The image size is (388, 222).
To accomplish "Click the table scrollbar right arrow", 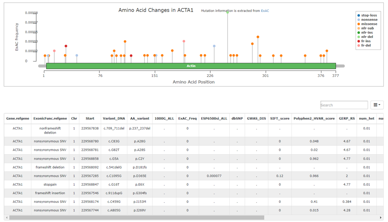I will click(381, 218).
